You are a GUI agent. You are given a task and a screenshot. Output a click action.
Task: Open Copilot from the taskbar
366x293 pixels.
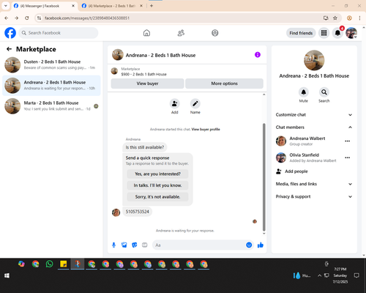point(21,264)
